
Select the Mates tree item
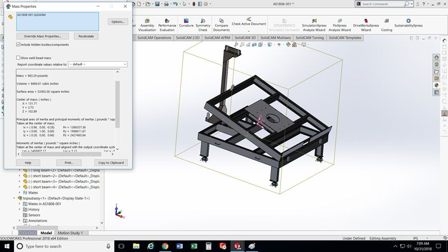33,193
